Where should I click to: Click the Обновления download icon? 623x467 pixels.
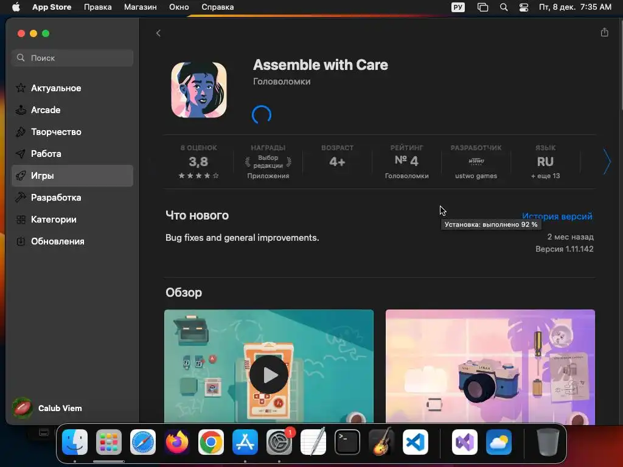click(x=21, y=241)
